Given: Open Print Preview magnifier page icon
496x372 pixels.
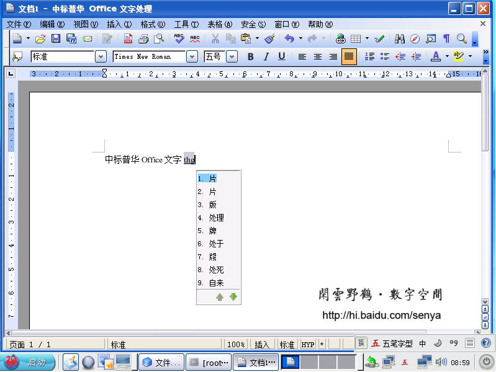Looking at the screenshot, I should [x=159, y=38].
